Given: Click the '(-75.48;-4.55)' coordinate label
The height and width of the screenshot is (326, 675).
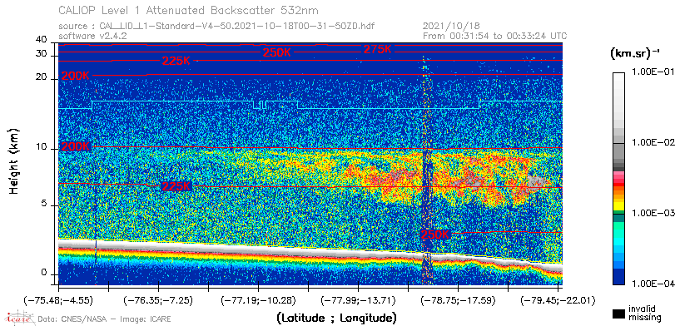Looking at the screenshot, I should [x=59, y=300].
